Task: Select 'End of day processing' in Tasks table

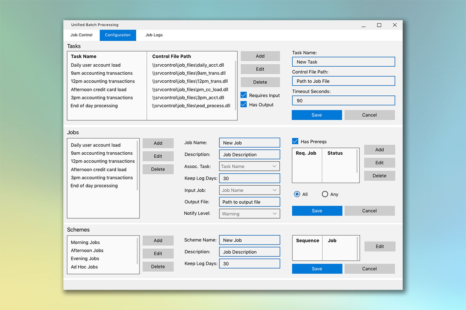Action: click(94, 106)
